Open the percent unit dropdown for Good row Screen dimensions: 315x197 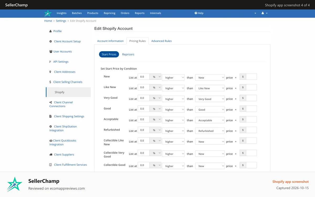coord(155,109)
